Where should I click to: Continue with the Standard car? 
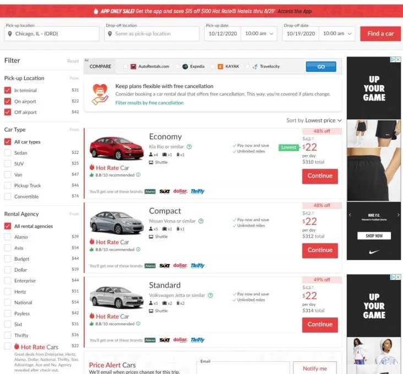(320, 324)
